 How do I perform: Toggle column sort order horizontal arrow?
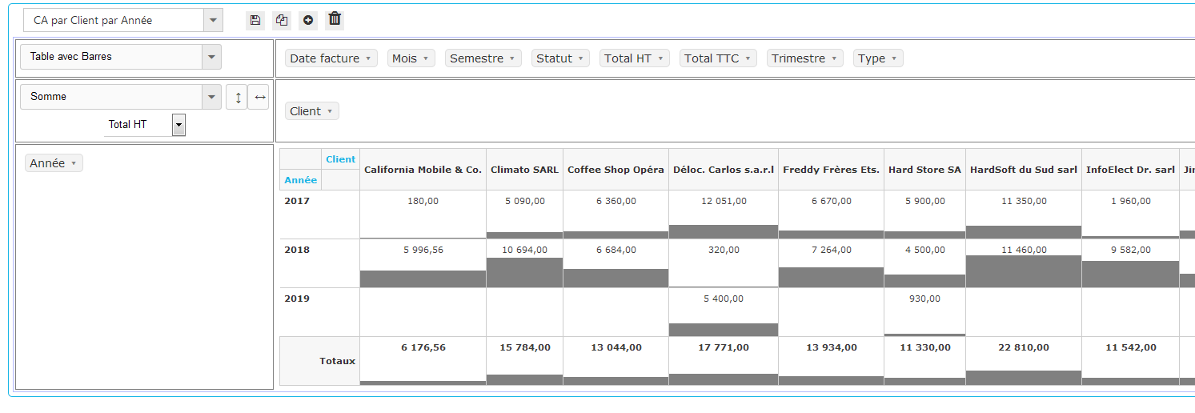click(x=259, y=97)
